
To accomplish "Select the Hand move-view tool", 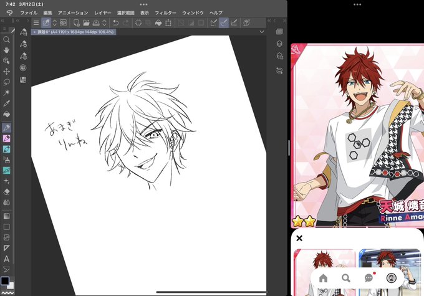I will 6,50.
